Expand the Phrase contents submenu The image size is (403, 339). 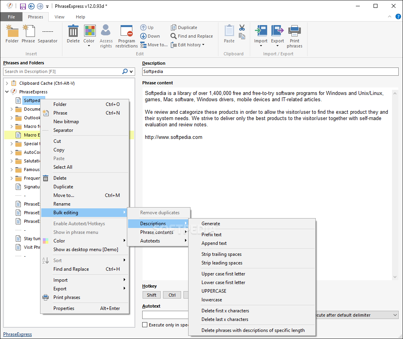pos(159,232)
